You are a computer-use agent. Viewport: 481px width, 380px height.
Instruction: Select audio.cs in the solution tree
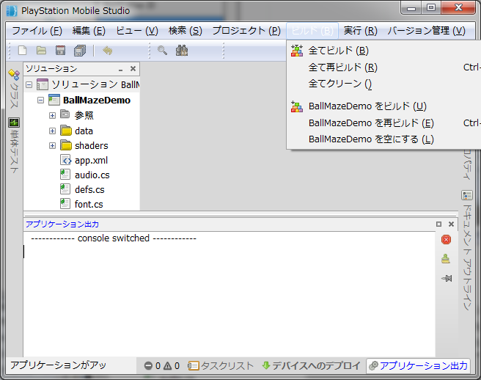point(92,175)
